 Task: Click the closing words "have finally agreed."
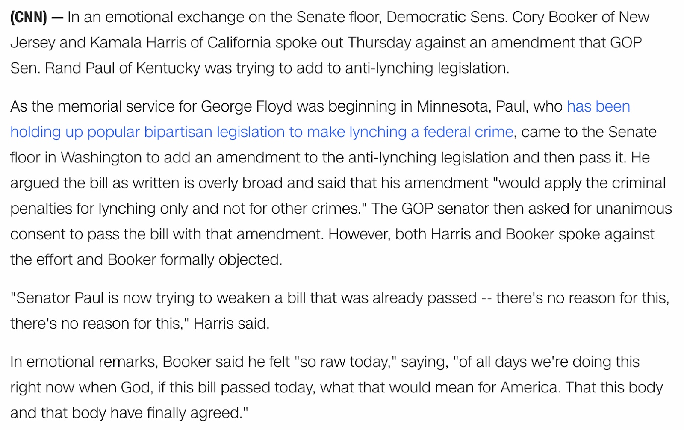pos(180,413)
